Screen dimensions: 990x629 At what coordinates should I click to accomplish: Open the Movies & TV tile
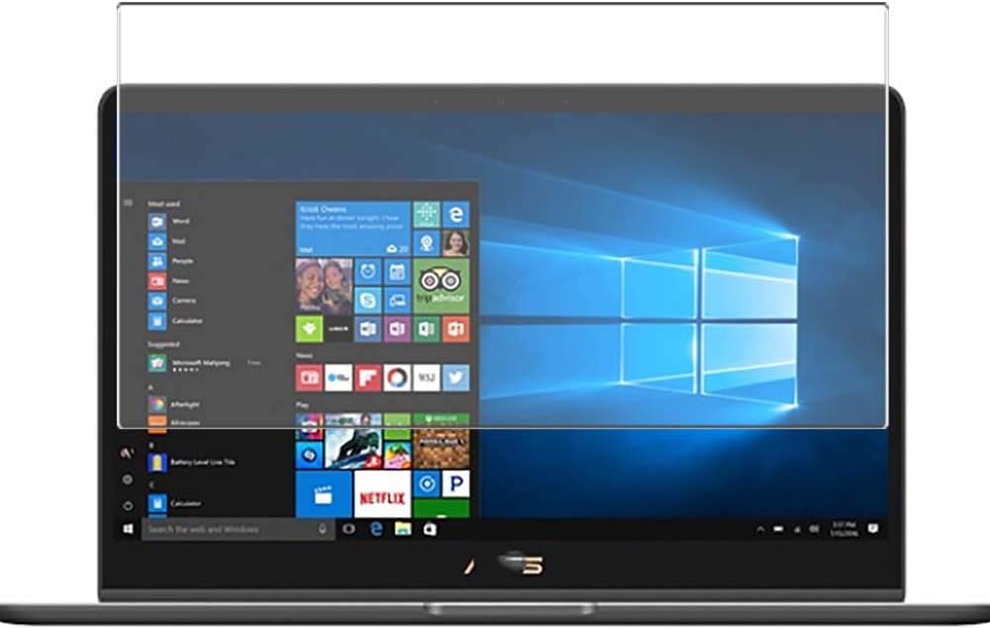pyautogui.click(x=323, y=495)
